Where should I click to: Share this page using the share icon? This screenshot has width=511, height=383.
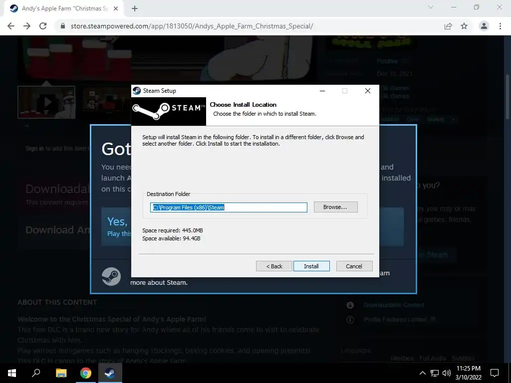(448, 26)
